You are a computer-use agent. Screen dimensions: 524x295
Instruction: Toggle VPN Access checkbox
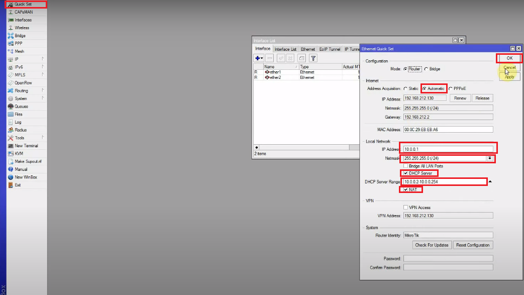406,208
